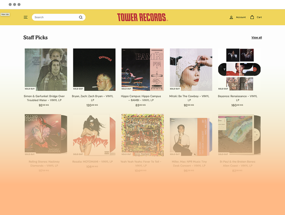Click the Tower Records logo
This screenshot has height=215, width=285.
(x=142, y=17)
